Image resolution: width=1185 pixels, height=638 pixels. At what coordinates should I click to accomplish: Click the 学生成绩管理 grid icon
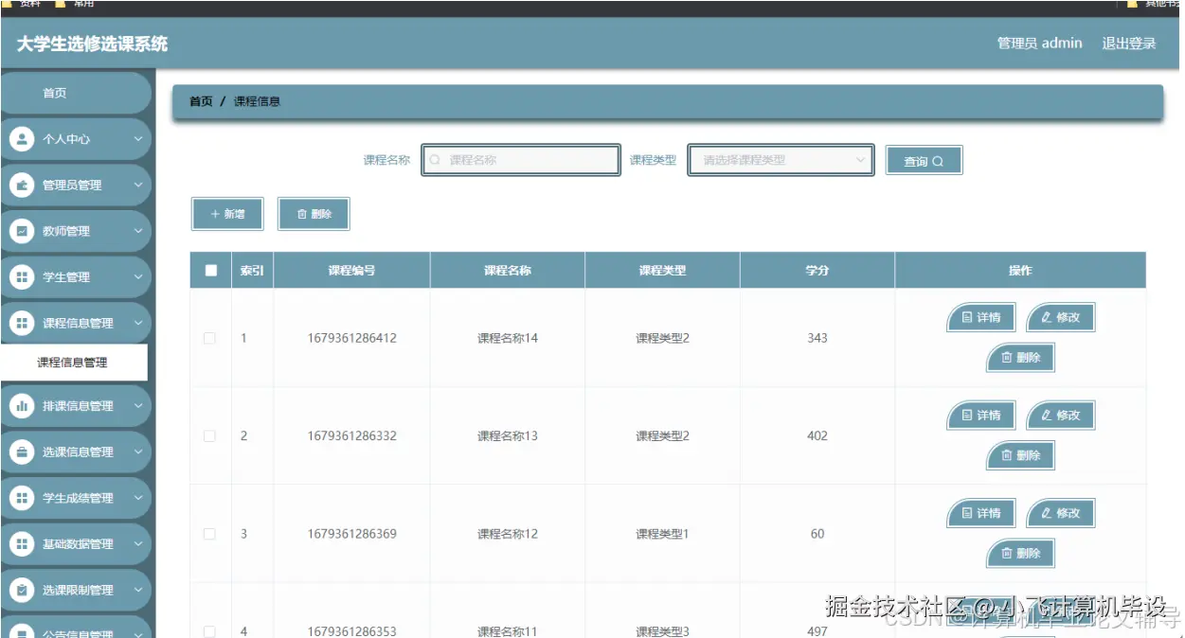22,498
